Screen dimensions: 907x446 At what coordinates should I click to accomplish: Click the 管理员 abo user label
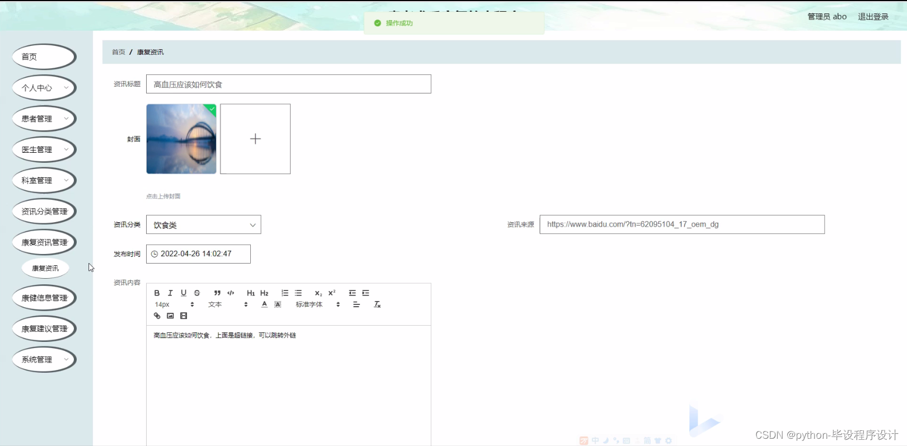827,17
